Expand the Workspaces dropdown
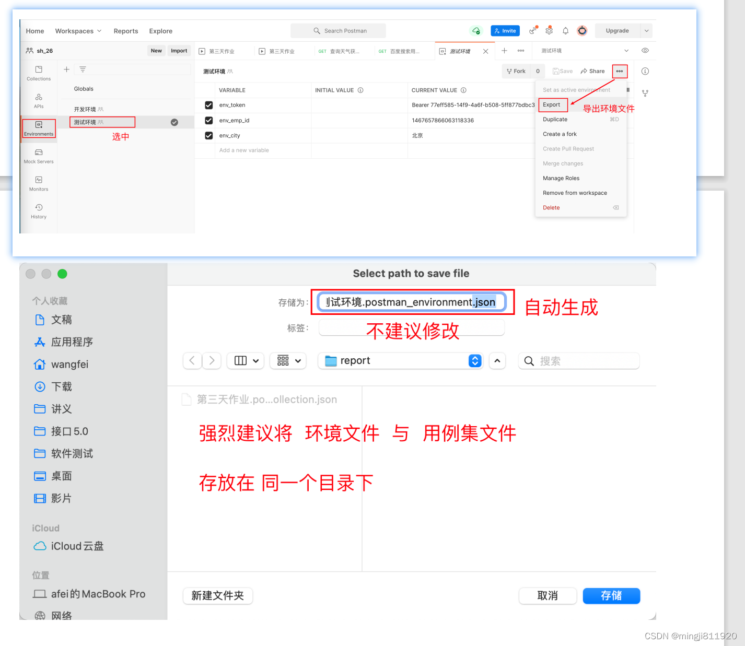Screen dimensions: 745x646 78,31
